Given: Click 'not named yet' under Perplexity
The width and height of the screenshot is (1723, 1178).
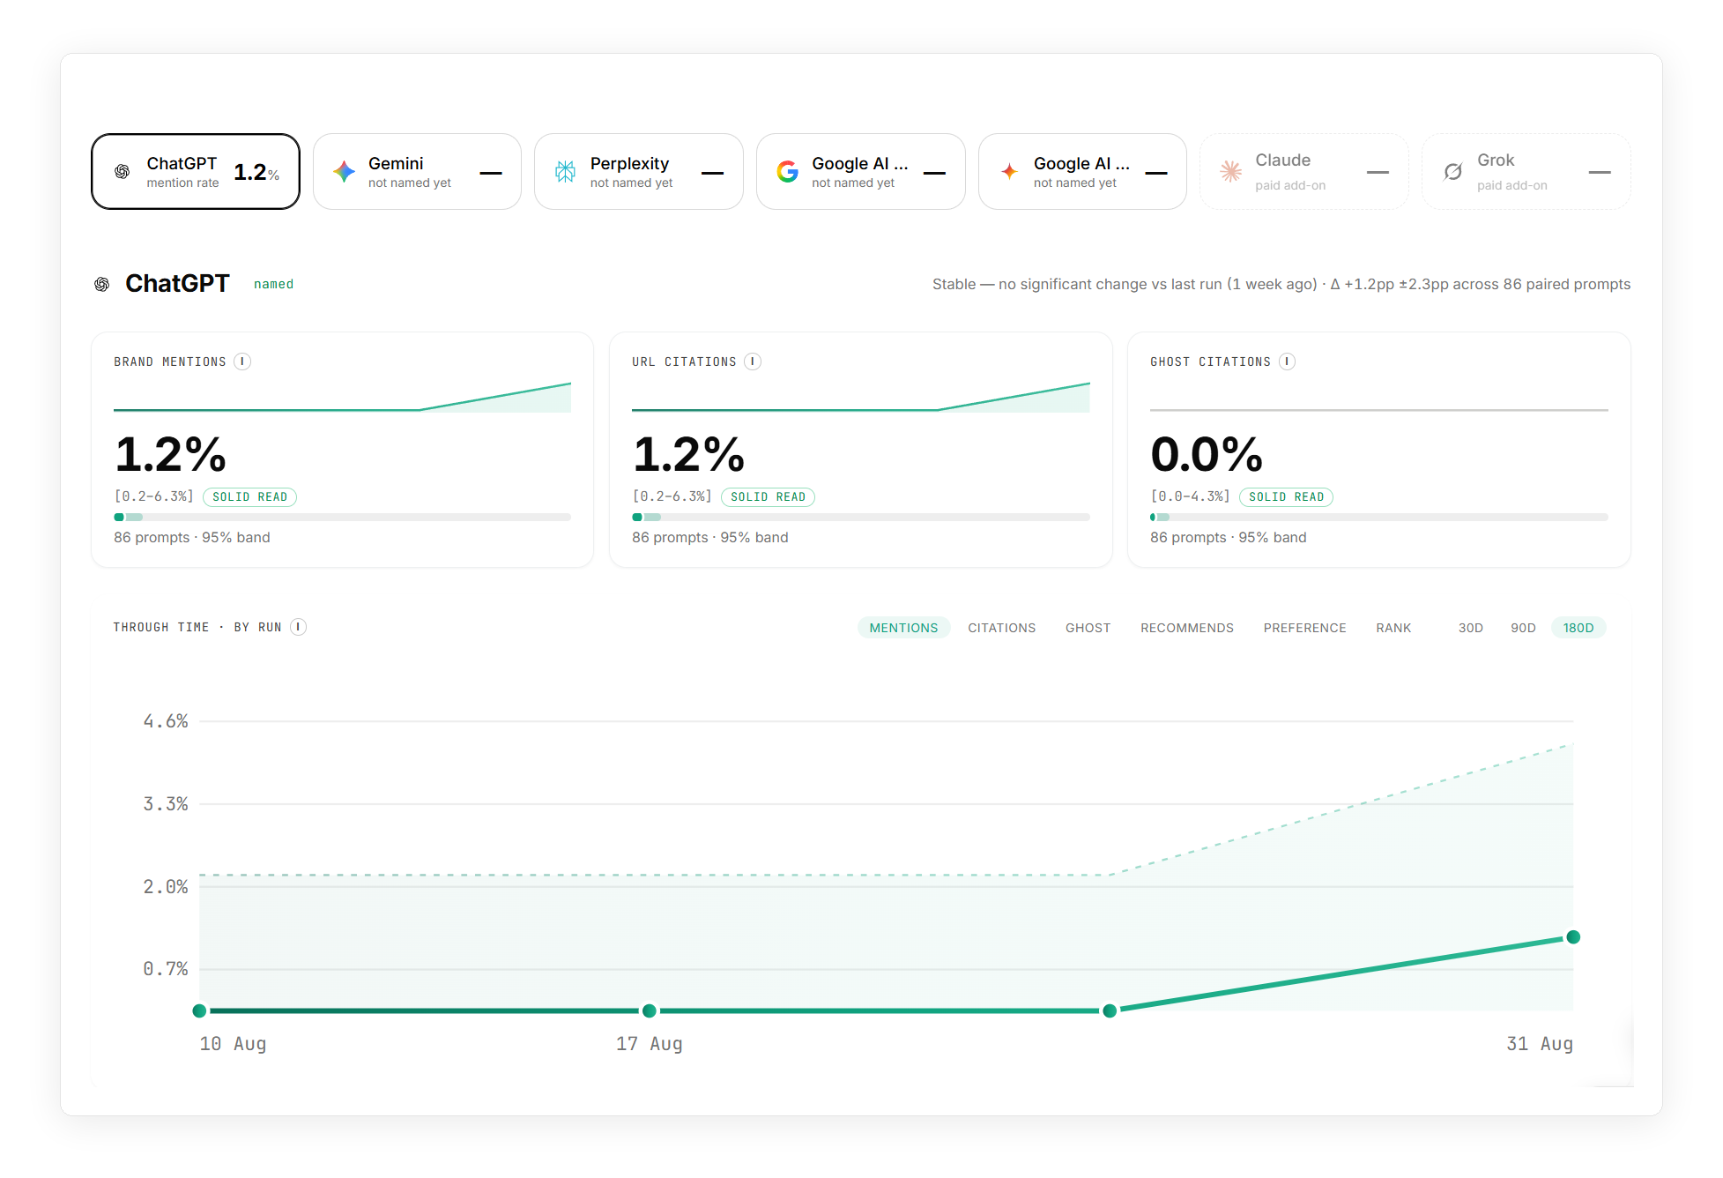Looking at the screenshot, I should point(632,183).
